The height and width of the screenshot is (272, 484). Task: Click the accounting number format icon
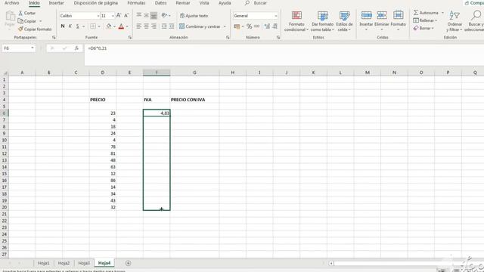(x=237, y=26)
